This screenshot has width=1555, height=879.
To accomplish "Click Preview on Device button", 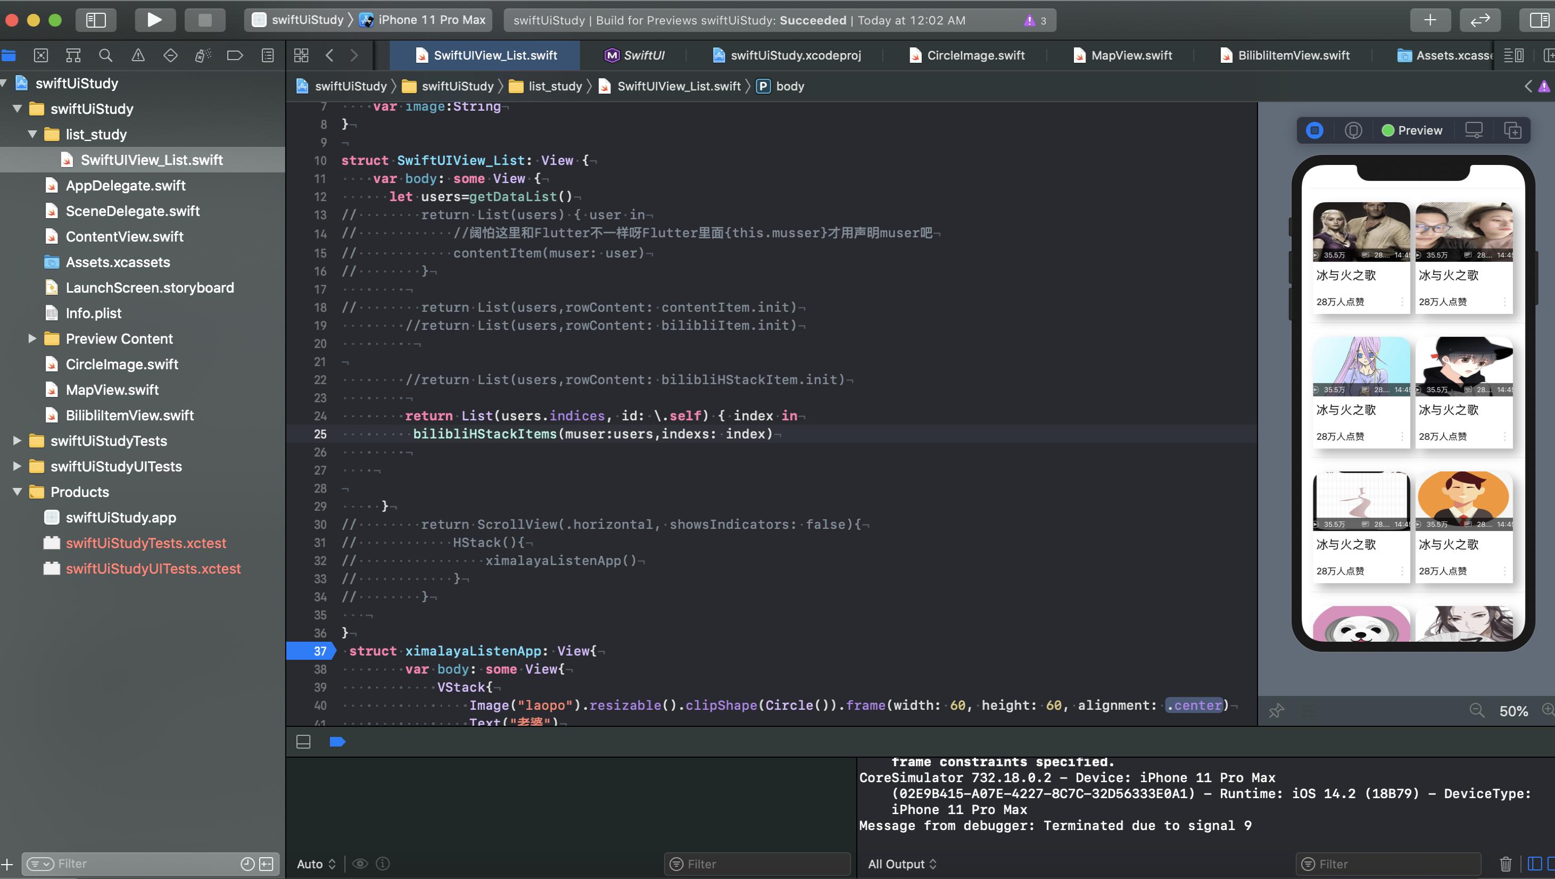I will [1474, 130].
